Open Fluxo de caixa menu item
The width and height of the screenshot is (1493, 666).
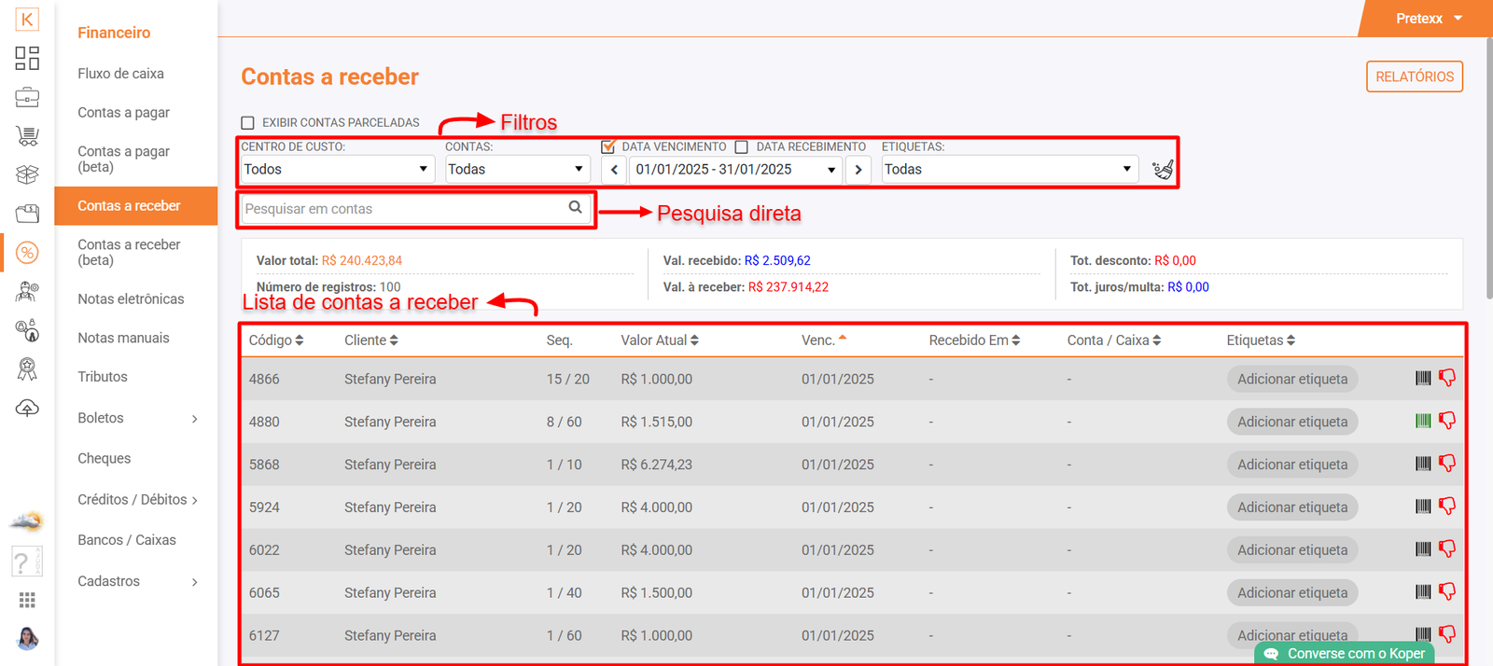click(120, 74)
